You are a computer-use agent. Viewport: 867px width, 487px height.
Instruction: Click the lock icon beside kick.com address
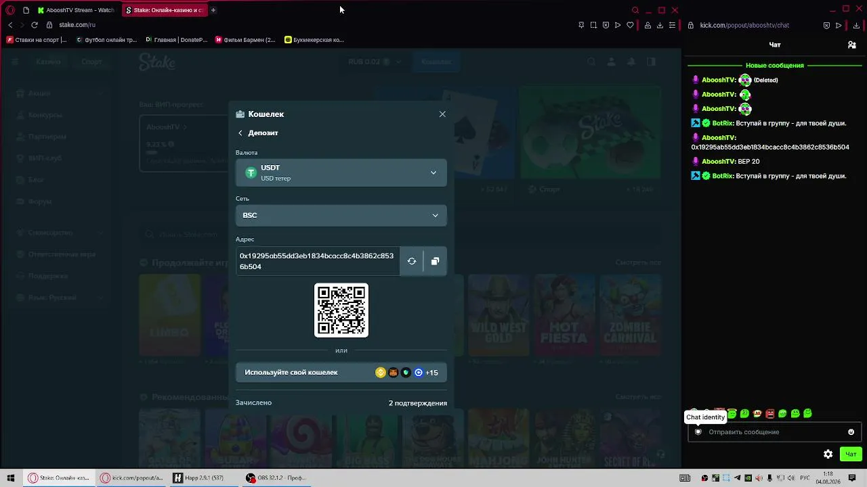[691, 25]
